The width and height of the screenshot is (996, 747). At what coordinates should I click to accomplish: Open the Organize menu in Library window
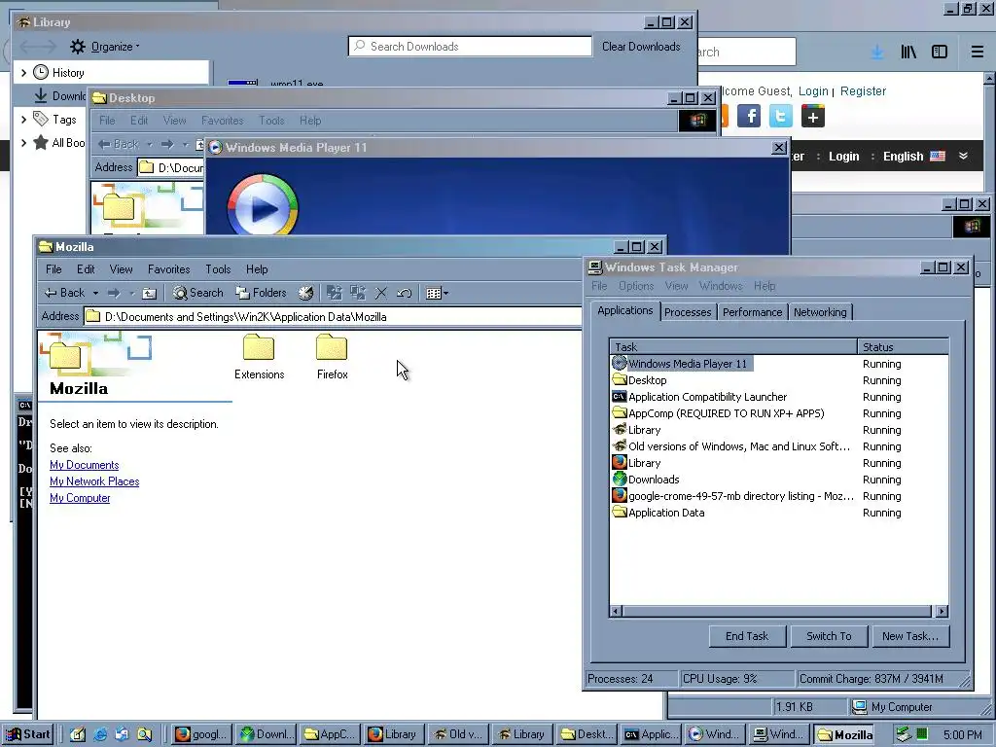click(x=105, y=47)
